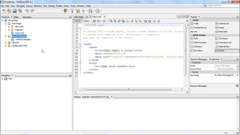Select the Chrome browser icon in toolbar

[x=66, y=11]
